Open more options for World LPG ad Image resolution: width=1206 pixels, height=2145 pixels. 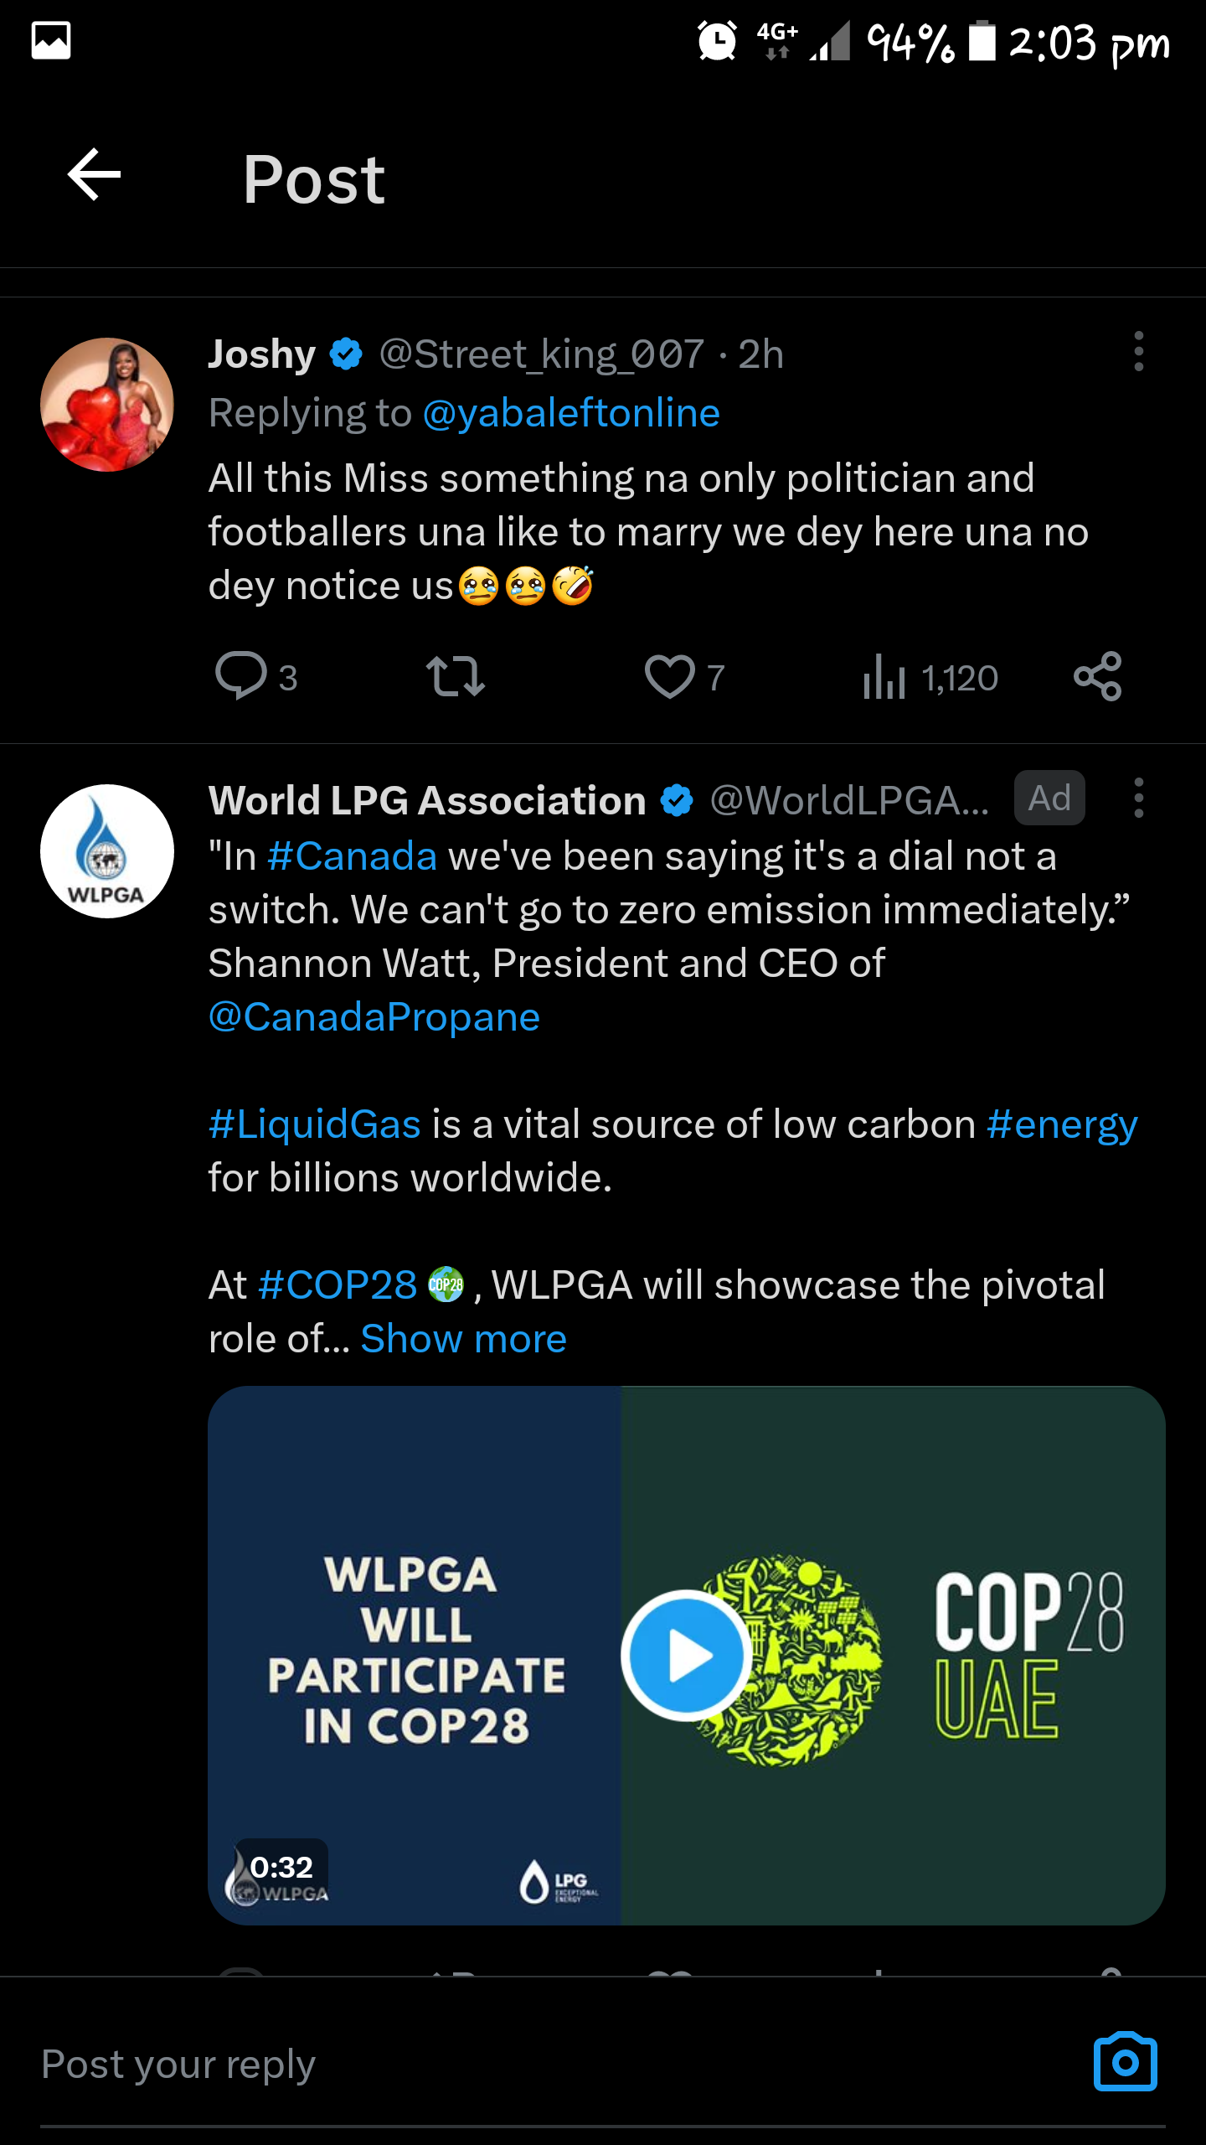point(1138,798)
